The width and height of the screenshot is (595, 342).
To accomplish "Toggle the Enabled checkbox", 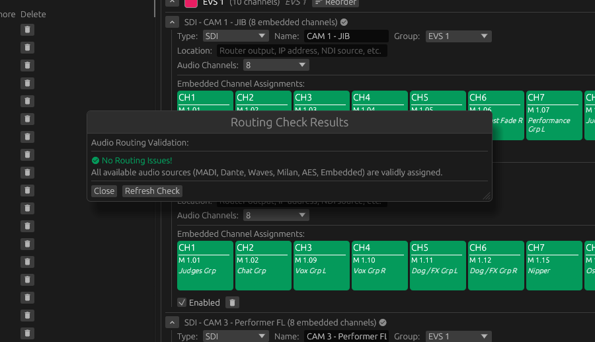I will point(182,302).
